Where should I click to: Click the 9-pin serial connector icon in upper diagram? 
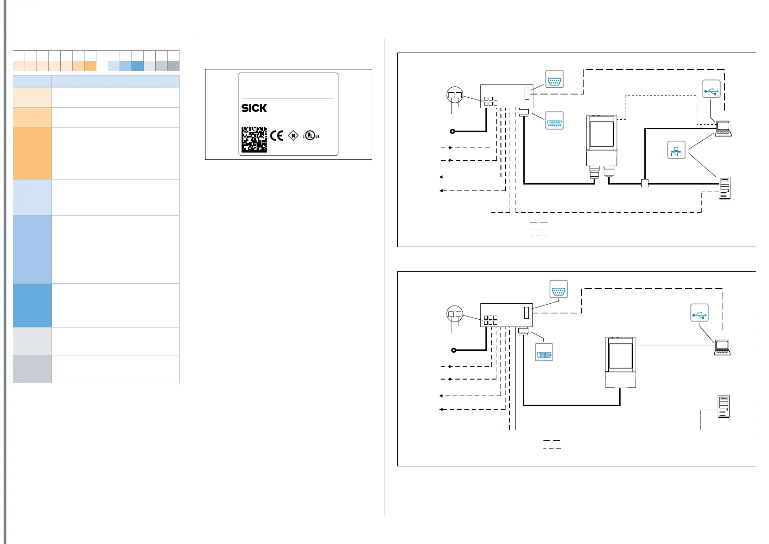coord(554,79)
